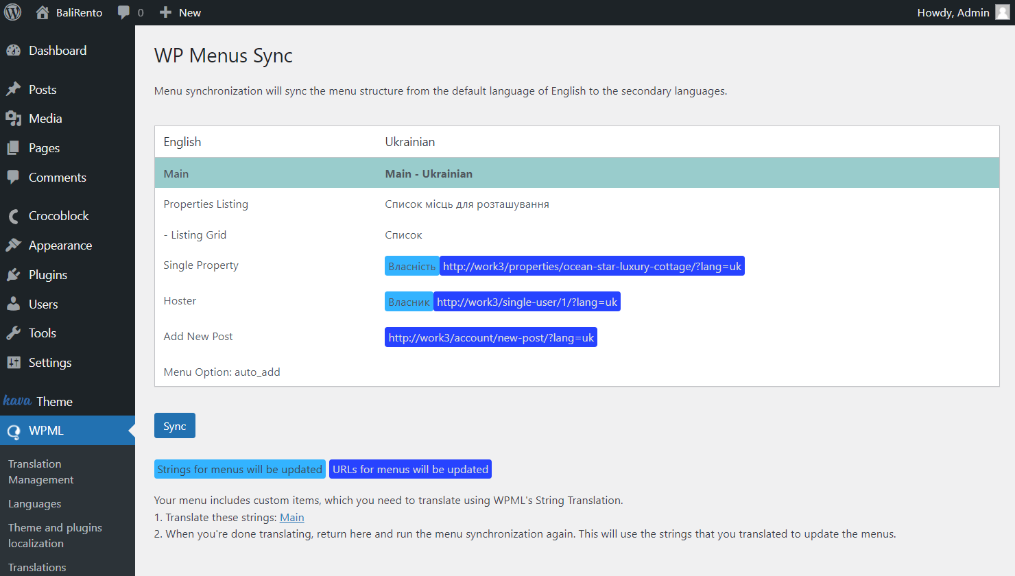The width and height of the screenshot is (1015, 576).
Task: Open Settings menu label
Action: 50,363
